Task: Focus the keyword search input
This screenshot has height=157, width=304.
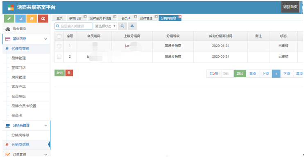Action: pyautogui.click(x=74, y=26)
